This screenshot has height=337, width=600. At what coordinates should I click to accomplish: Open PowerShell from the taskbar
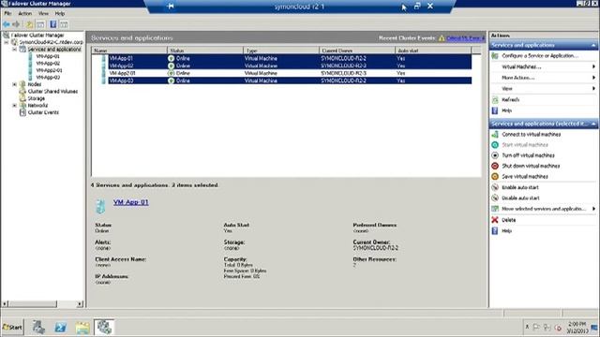click(x=60, y=327)
